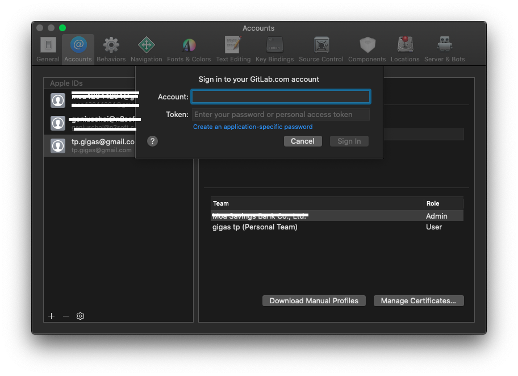Cancel the GitLab sign in dialog
The width and height of the screenshot is (518, 376).
pos(303,141)
